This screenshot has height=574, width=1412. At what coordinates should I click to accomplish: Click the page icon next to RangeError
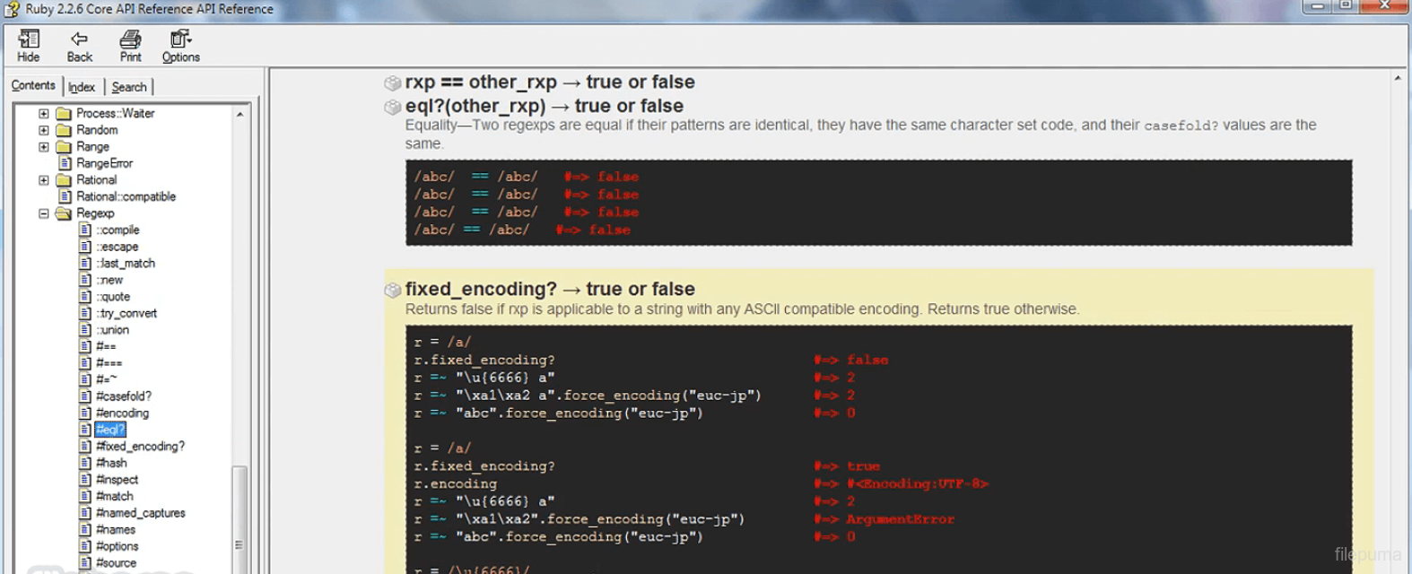pos(65,163)
